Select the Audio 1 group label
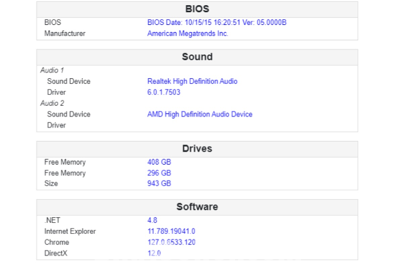Screen dimensions: 396x269 click(53, 70)
